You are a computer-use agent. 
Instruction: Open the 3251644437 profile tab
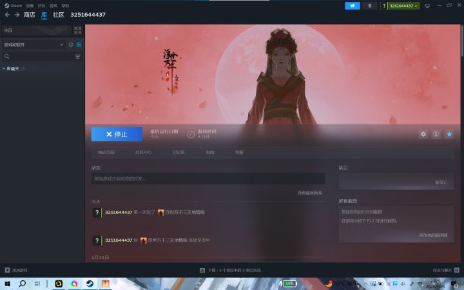pyautogui.click(x=88, y=15)
